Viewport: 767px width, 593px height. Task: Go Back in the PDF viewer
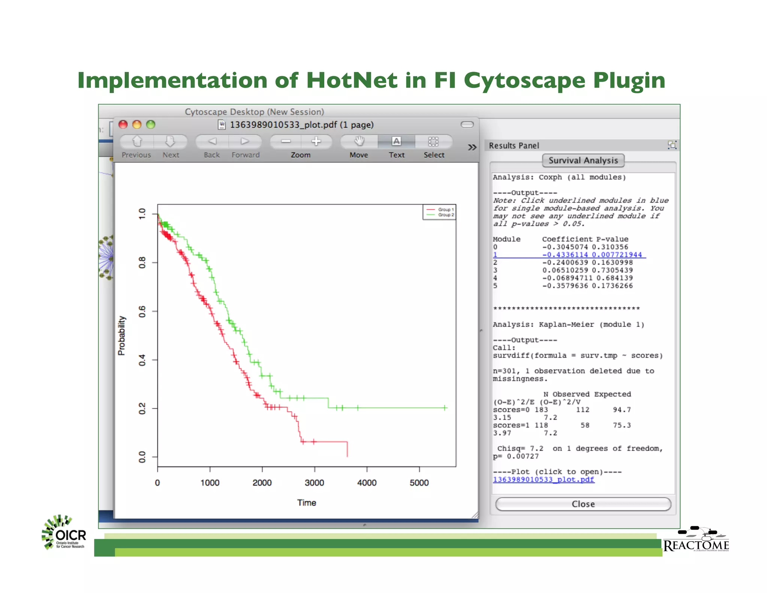[212, 141]
